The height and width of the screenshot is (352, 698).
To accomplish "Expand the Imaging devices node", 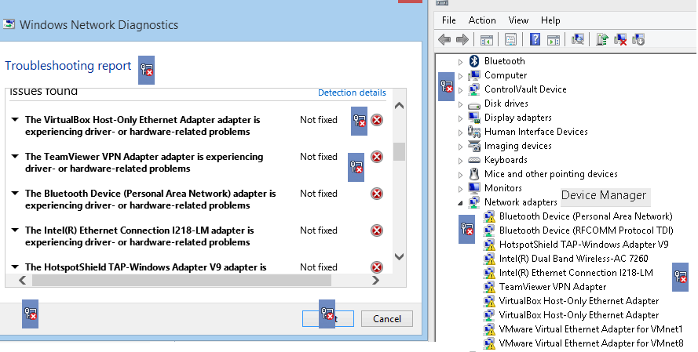I will [461, 147].
